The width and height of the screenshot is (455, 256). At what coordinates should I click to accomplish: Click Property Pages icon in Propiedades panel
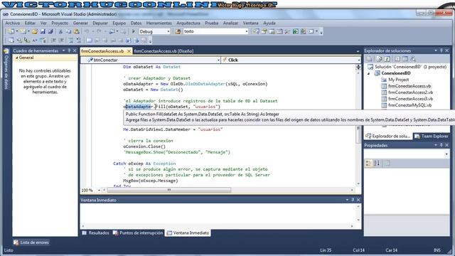(387, 163)
